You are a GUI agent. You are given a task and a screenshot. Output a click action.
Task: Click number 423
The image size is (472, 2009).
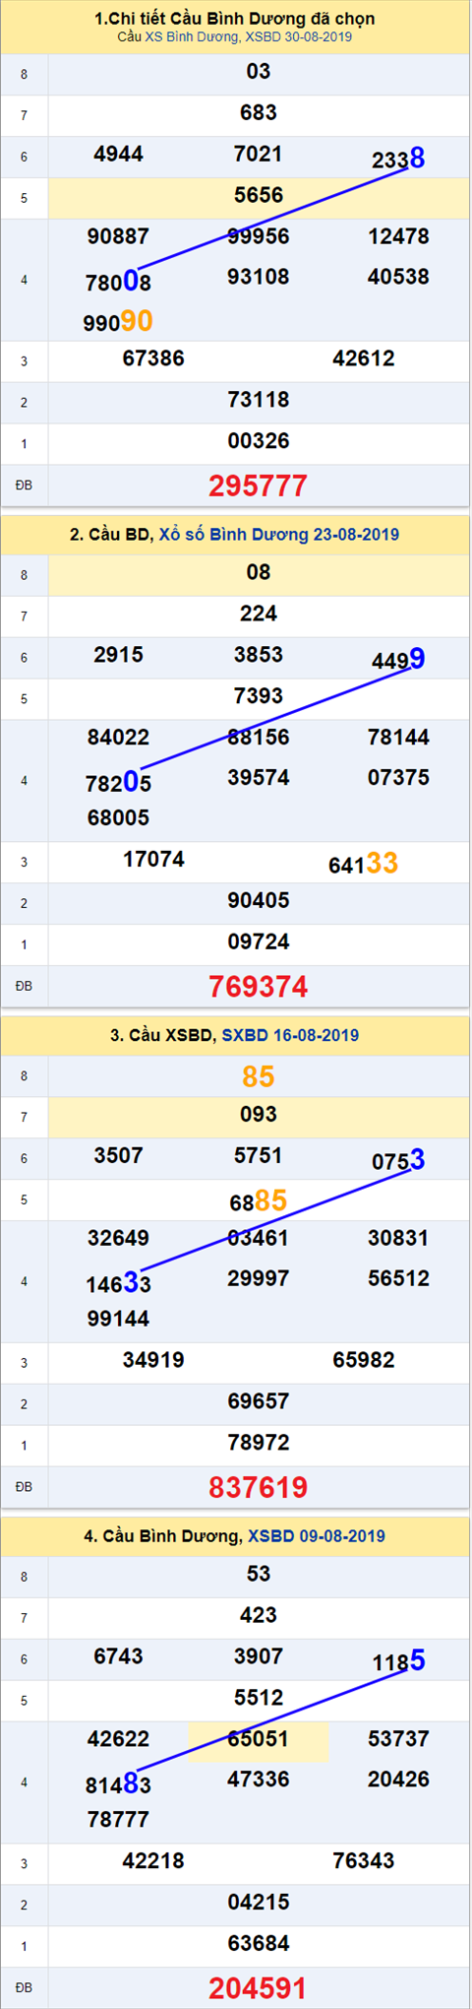(259, 1615)
